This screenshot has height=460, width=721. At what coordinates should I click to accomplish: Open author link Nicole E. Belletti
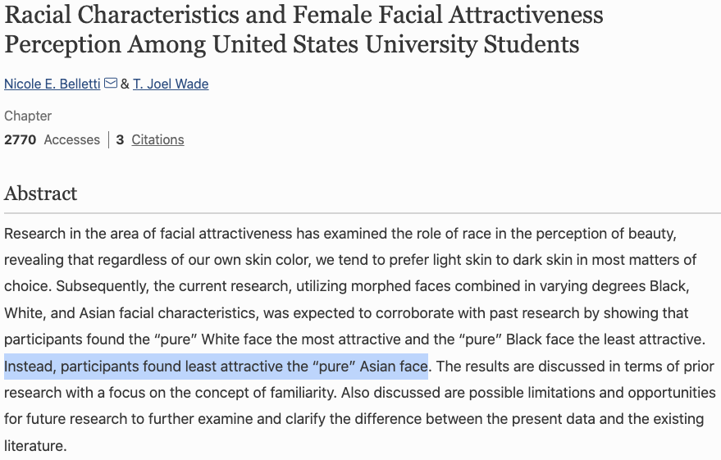(52, 84)
